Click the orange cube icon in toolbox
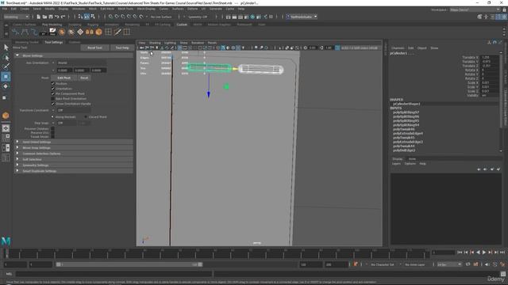 pyautogui.click(x=6, y=116)
